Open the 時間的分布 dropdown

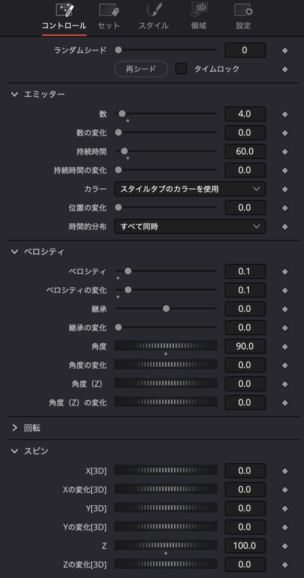click(x=189, y=226)
